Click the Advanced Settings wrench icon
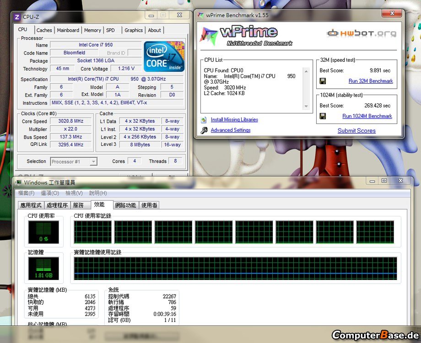 (203, 130)
